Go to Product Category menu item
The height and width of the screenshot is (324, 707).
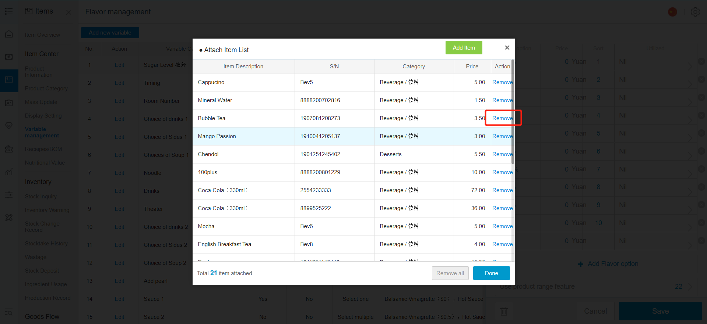click(46, 89)
